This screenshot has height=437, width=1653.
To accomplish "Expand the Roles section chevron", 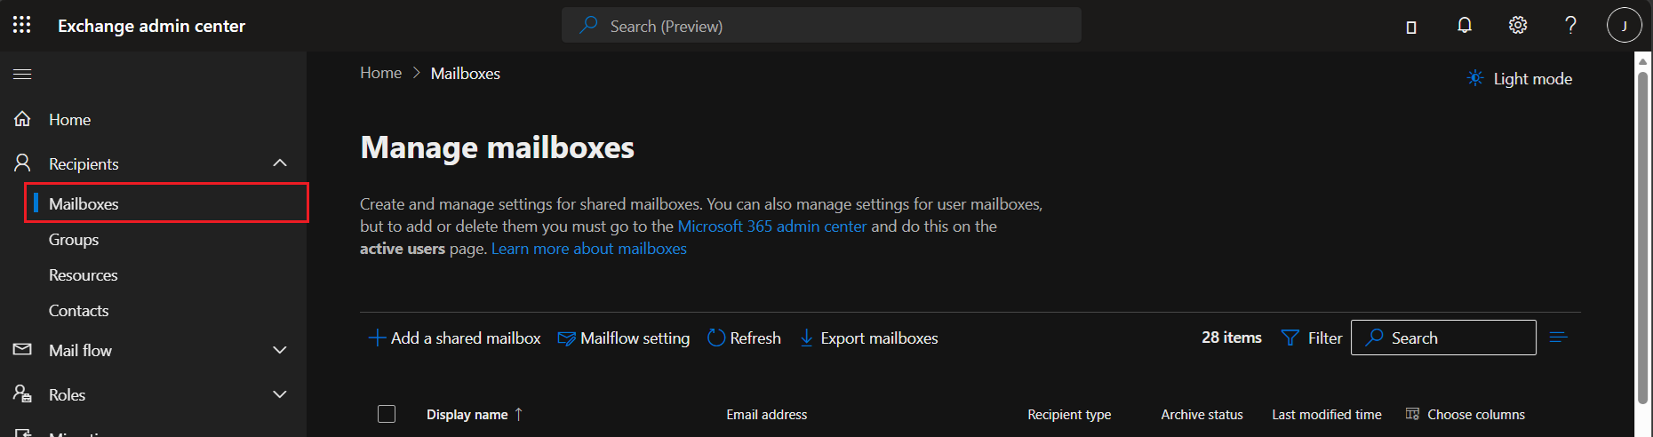I will tap(280, 394).
